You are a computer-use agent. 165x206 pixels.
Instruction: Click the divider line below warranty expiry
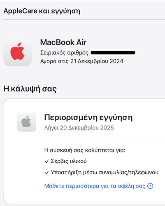(105, 139)
